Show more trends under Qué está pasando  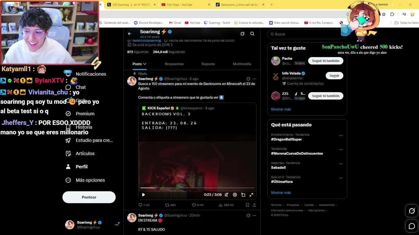(281, 193)
